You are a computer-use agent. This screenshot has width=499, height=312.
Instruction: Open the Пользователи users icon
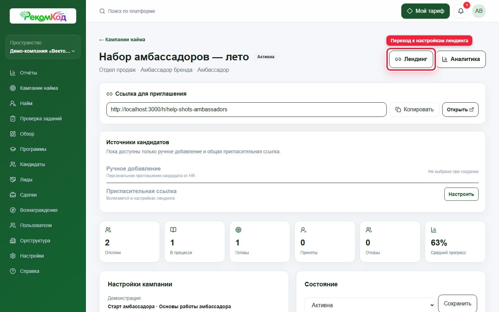coord(13,225)
